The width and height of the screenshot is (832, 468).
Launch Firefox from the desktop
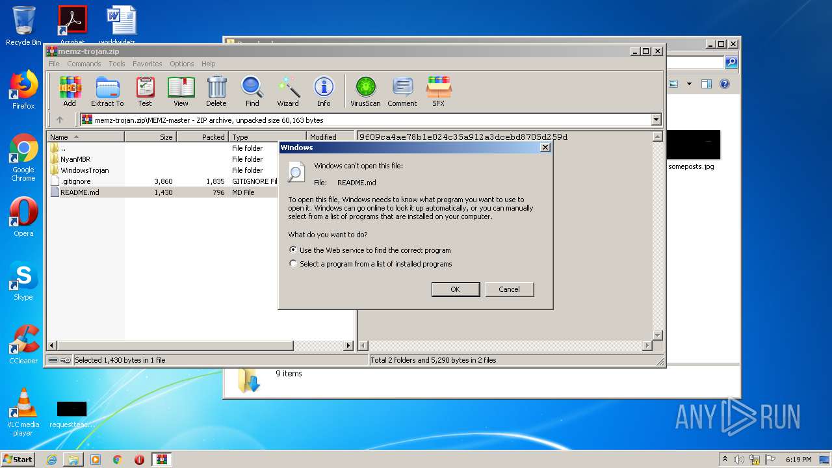23,90
